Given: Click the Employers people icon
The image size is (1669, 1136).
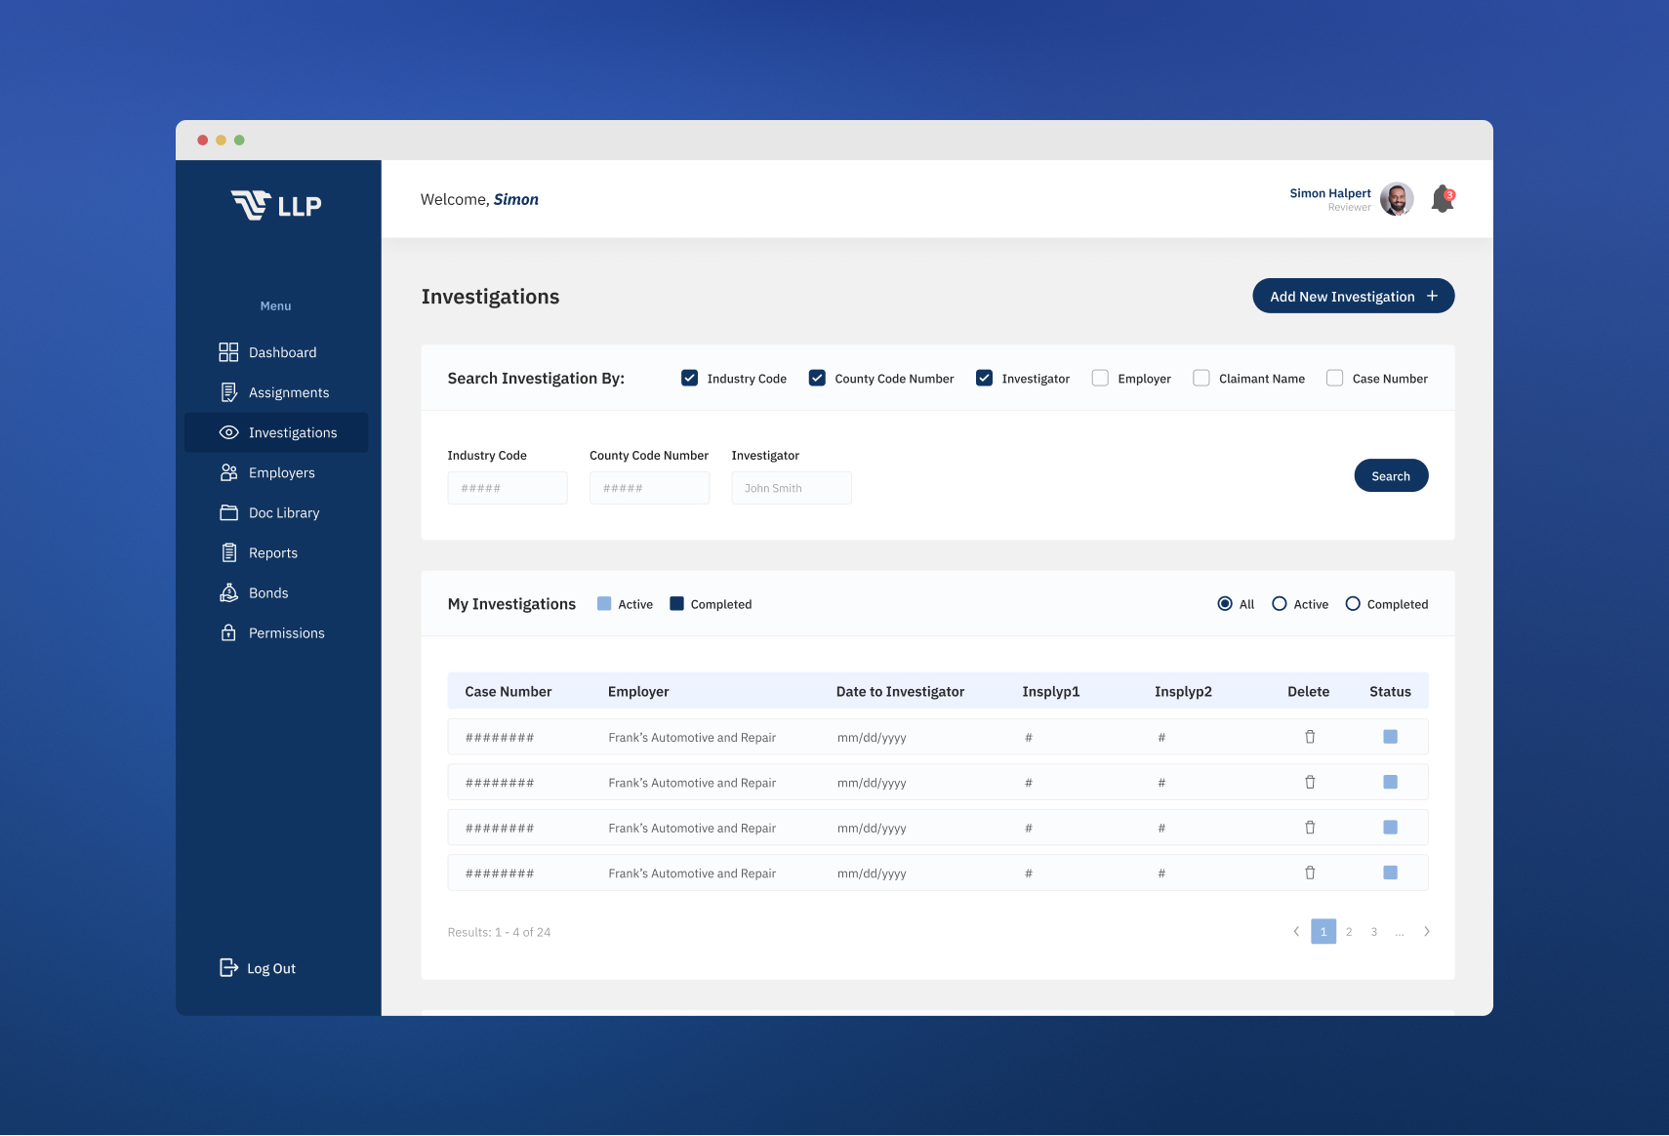Looking at the screenshot, I should coord(228,472).
